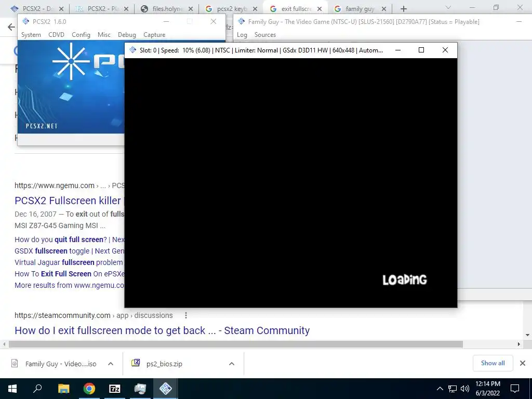Open 7-Zip from taskbar
This screenshot has width=532, height=399.
[x=115, y=389]
